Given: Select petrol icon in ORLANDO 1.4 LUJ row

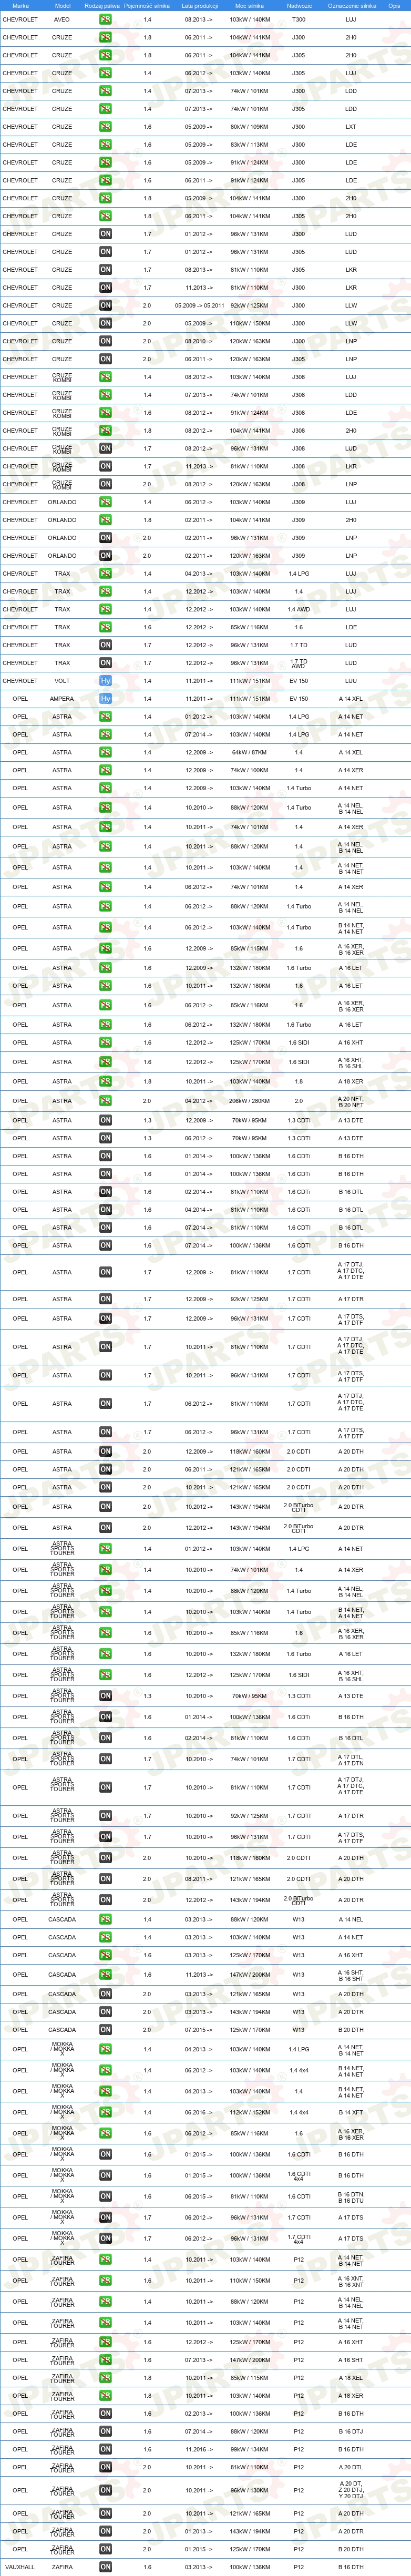Looking at the screenshot, I should tap(105, 502).
